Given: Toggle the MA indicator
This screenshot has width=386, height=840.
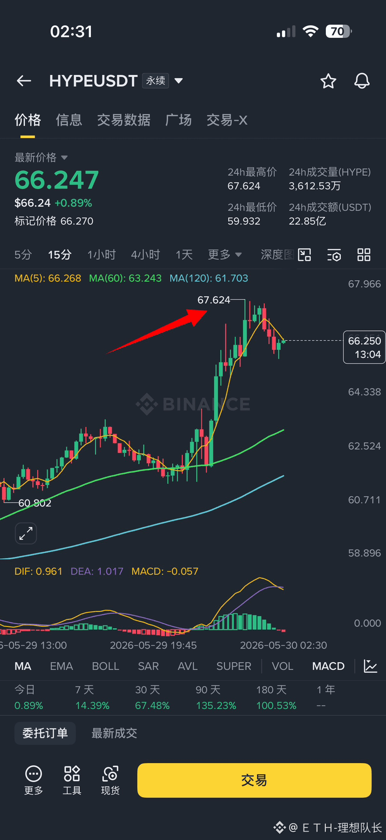Looking at the screenshot, I should point(23,666).
